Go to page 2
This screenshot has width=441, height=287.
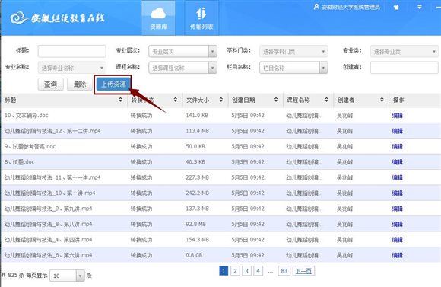(x=235, y=271)
